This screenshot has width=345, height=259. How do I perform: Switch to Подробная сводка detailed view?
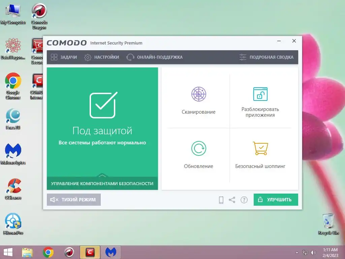[266, 57]
